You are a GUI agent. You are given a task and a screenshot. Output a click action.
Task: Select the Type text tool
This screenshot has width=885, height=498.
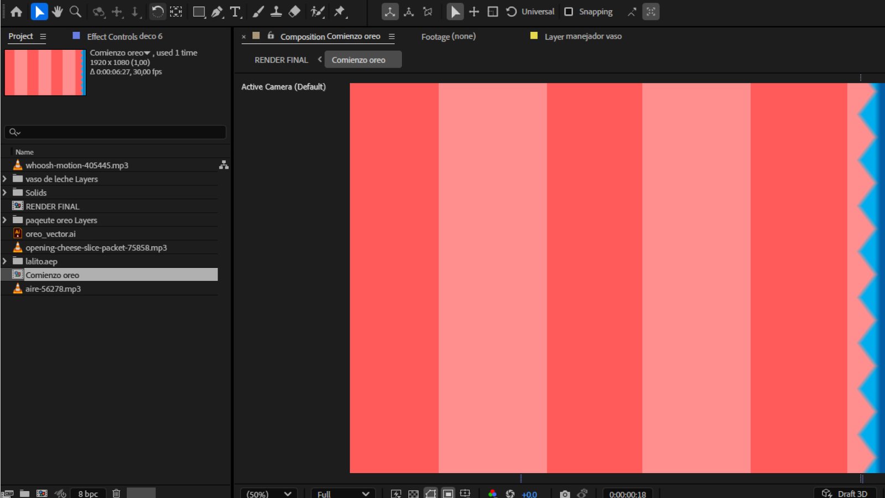pyautogui.click(x=236, y=12)
